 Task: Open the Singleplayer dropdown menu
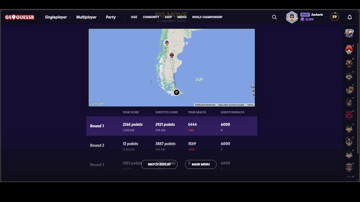click(58, 17)
